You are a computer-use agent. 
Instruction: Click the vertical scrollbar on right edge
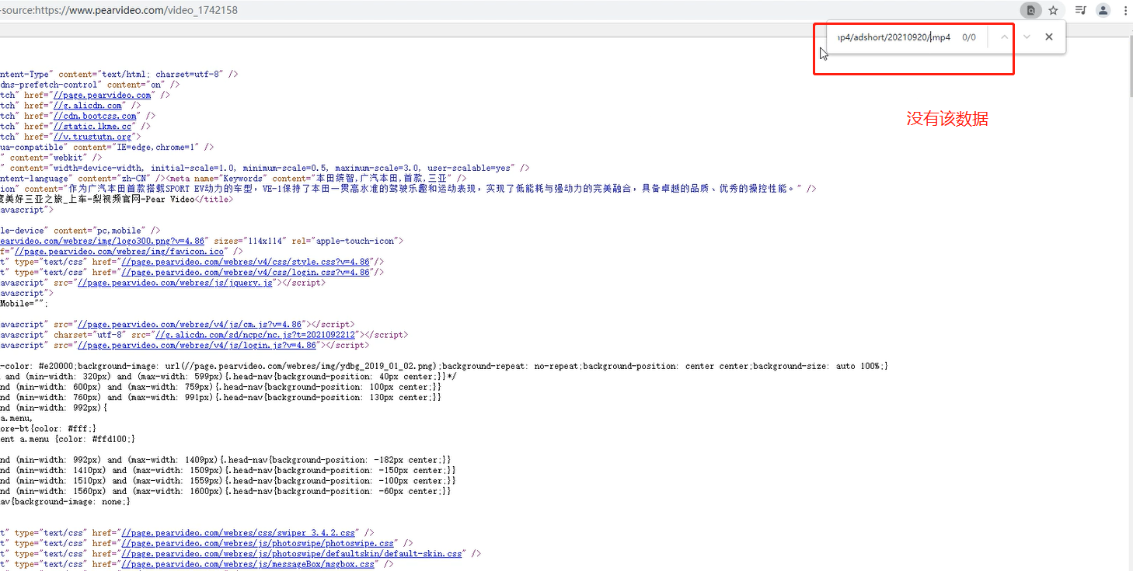[x=1130, y=66]
